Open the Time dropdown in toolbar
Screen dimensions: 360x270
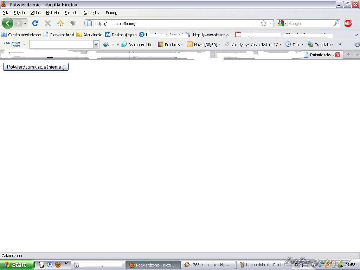[x=294, y=45]
